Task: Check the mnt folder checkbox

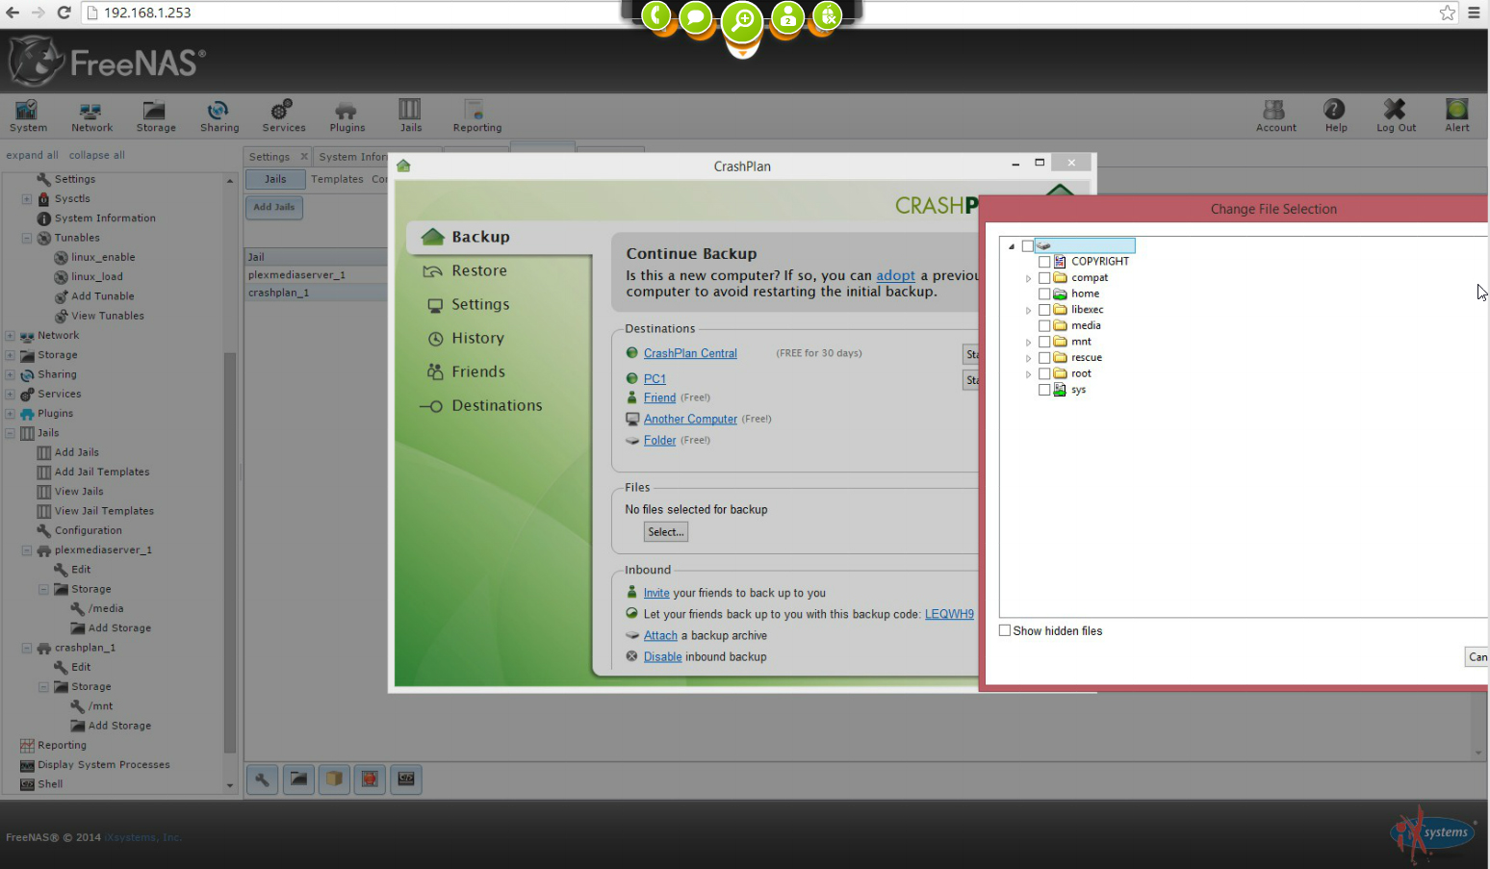Action: coord(1044,342)
